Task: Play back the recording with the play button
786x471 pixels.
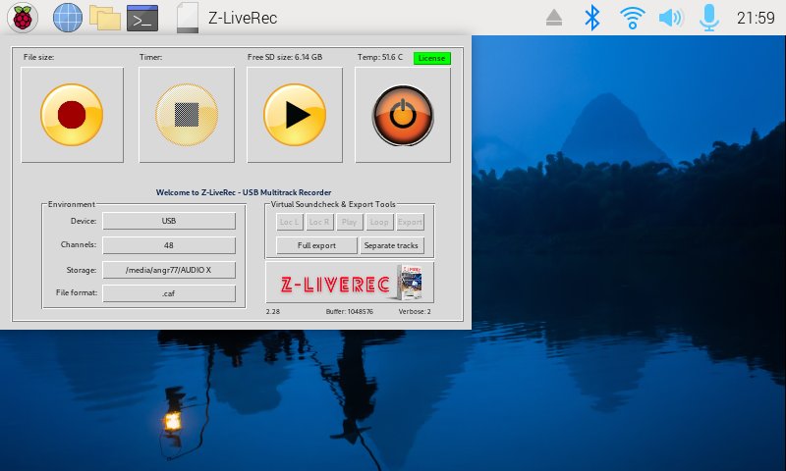Action: [295, 115]
